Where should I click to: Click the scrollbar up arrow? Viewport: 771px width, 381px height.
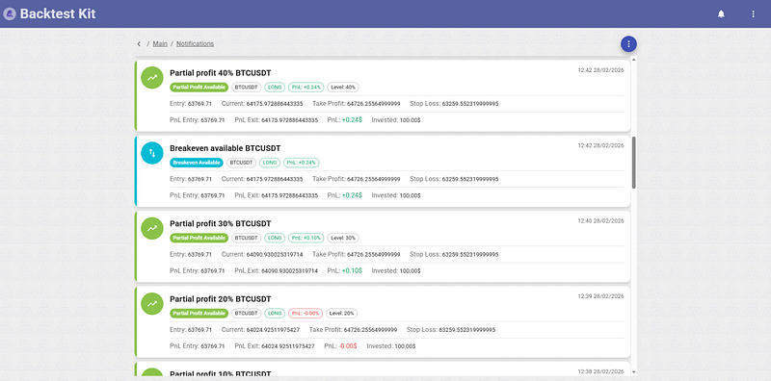(634, 60)
